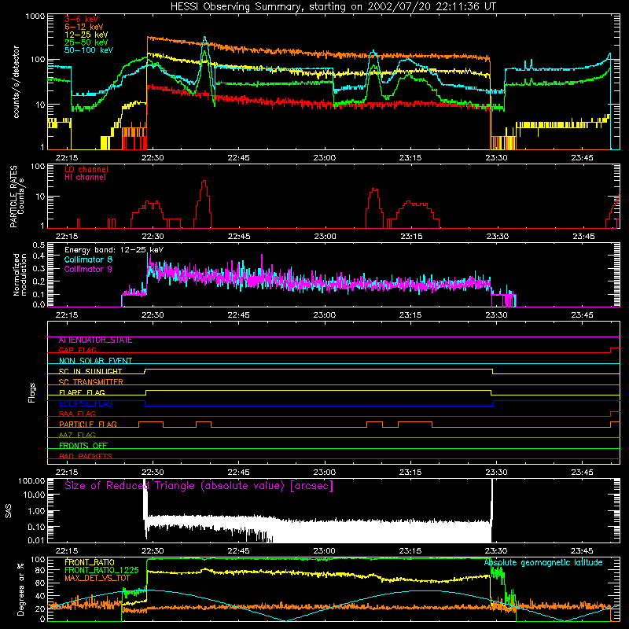Click the 1000 value on counts axis

[x=35, y=17]
